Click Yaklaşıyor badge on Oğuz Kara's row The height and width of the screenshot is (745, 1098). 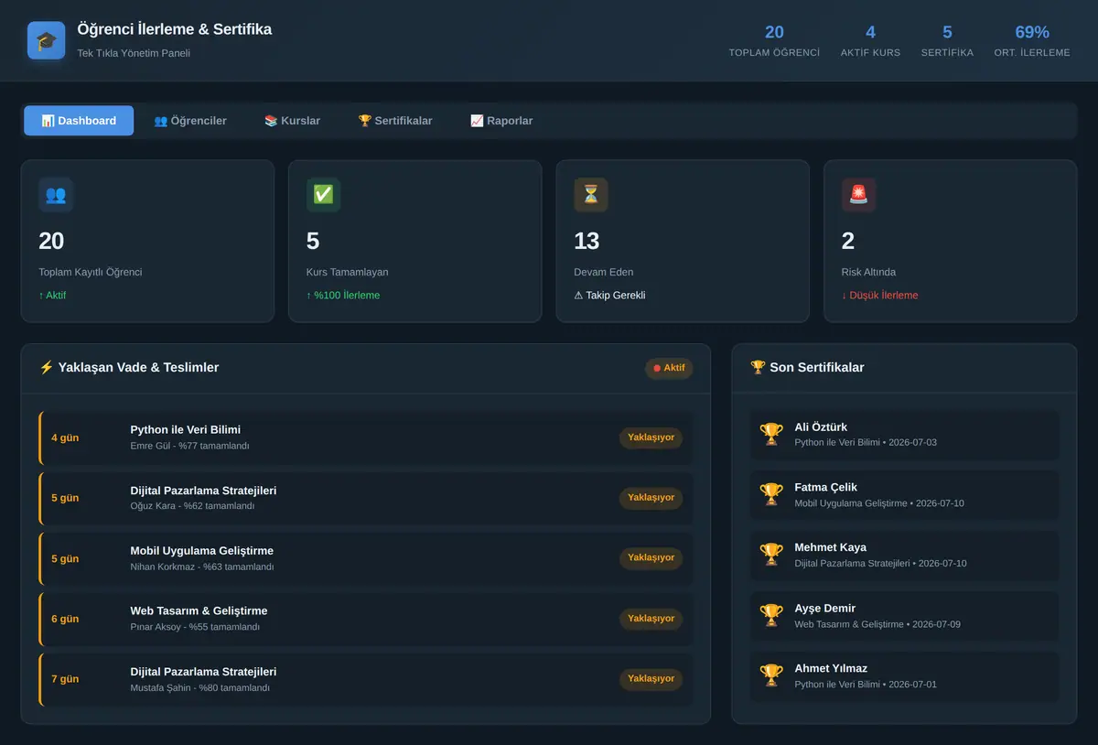(x=651, y=498)
